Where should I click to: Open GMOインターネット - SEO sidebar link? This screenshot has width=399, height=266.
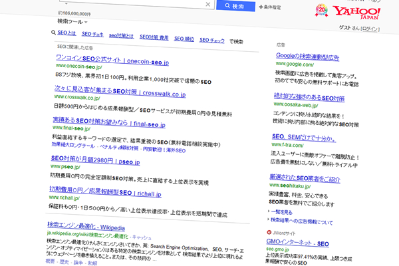[x=297, y=242]
